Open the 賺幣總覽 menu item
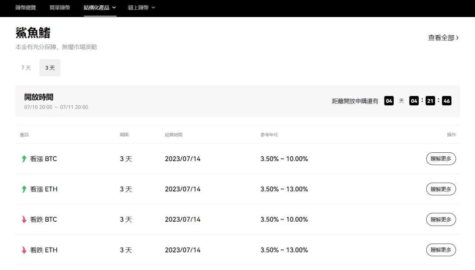475x270 pixels. point(26,7)
